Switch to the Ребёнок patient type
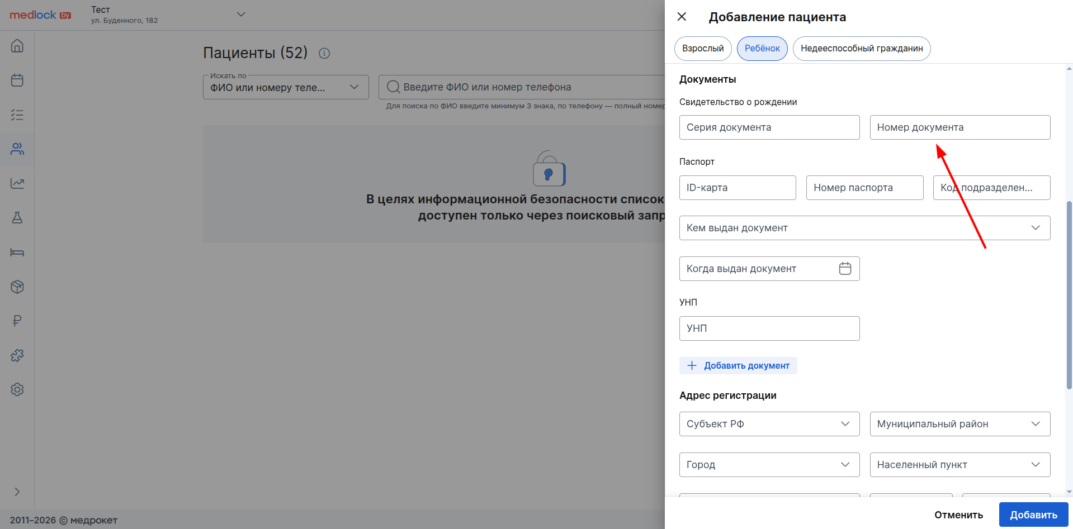1073x529 pixels. pyautogui.click(x=762, y=49)
